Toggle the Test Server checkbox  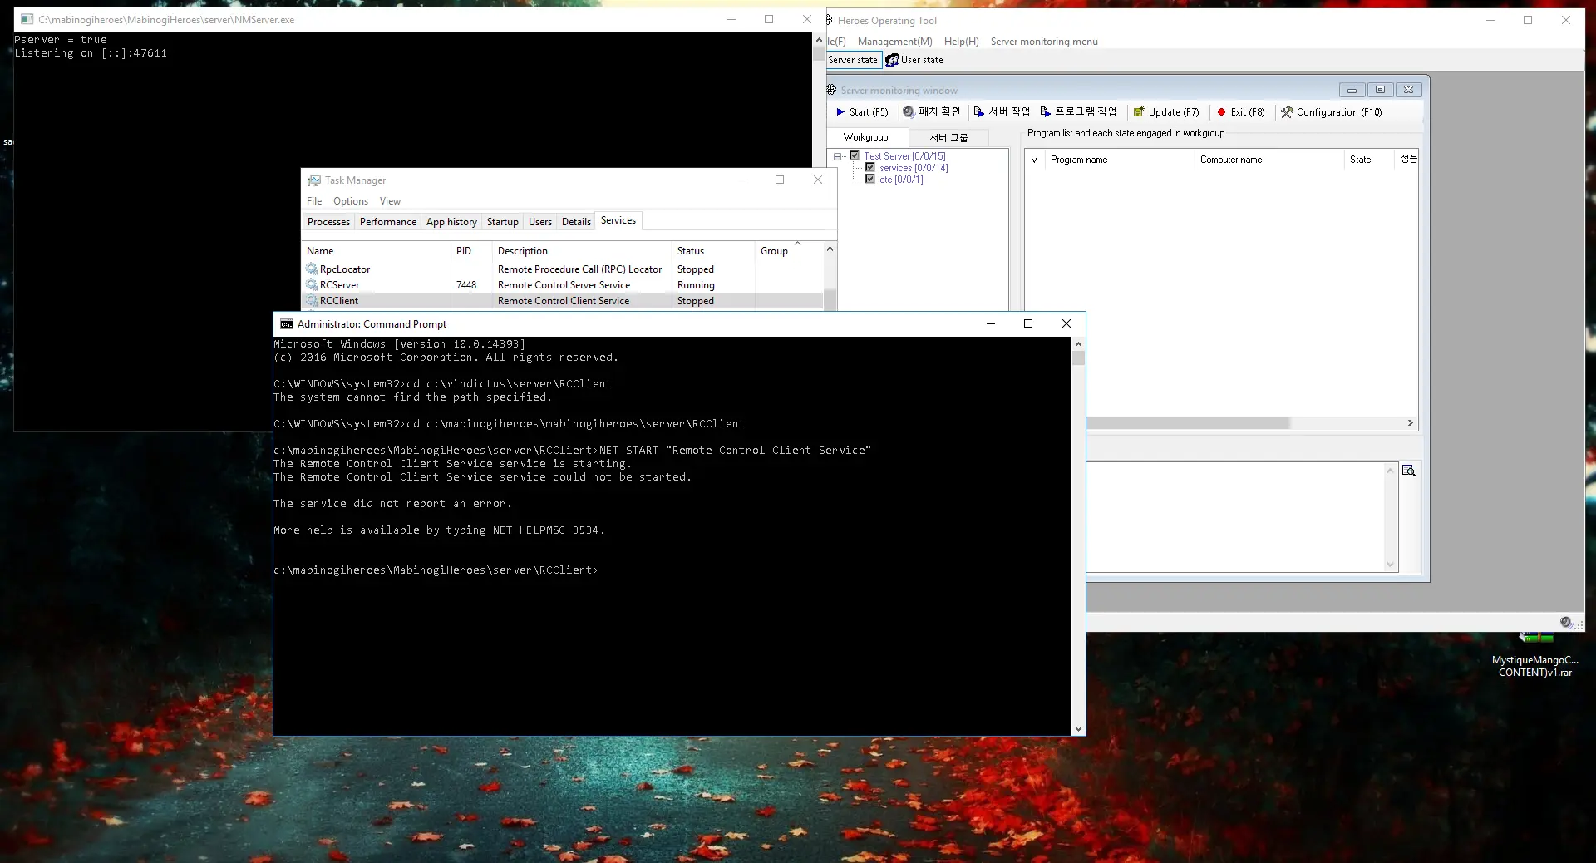(x=855, y=155)
